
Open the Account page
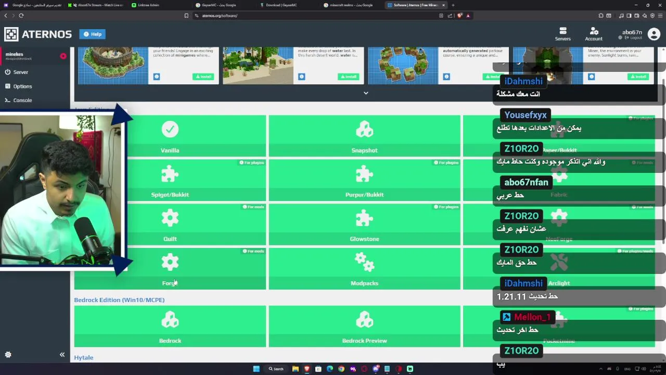[594, 34]
